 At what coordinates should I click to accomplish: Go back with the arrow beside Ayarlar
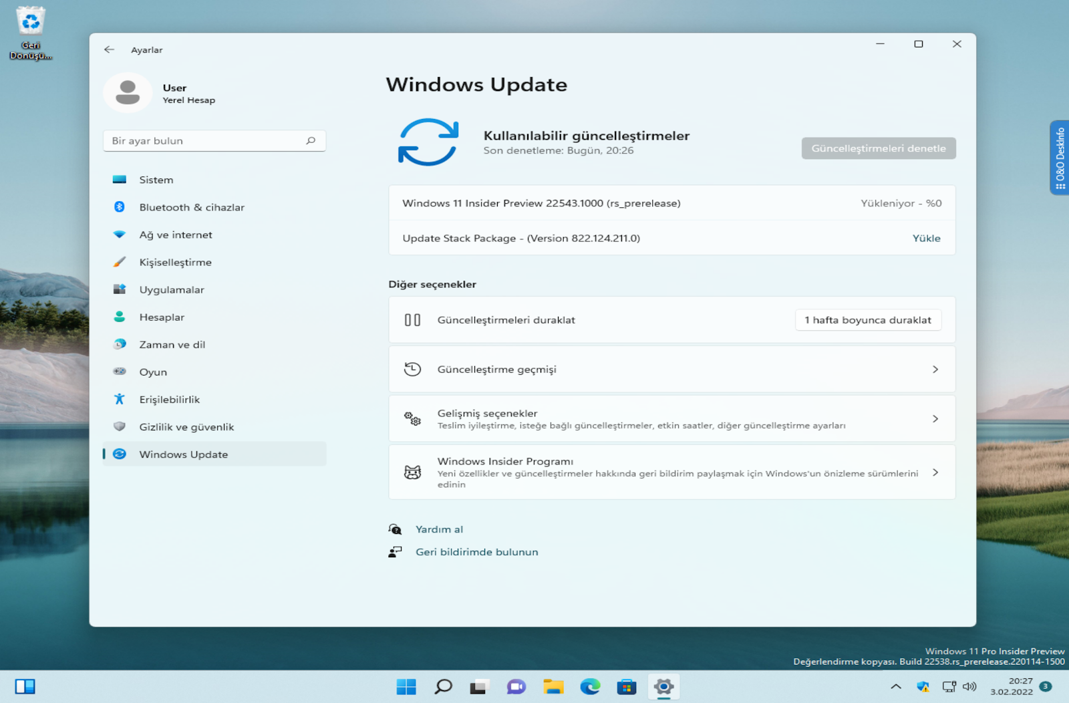[110, 49]
